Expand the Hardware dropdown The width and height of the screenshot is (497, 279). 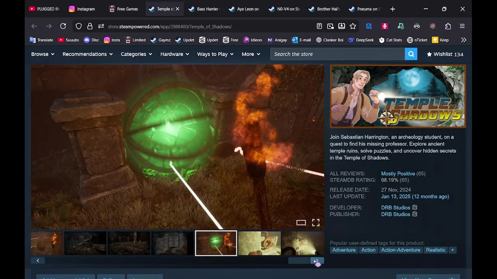(175, 54)
